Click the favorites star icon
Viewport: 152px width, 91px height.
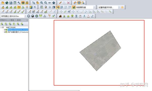(122, 7)
